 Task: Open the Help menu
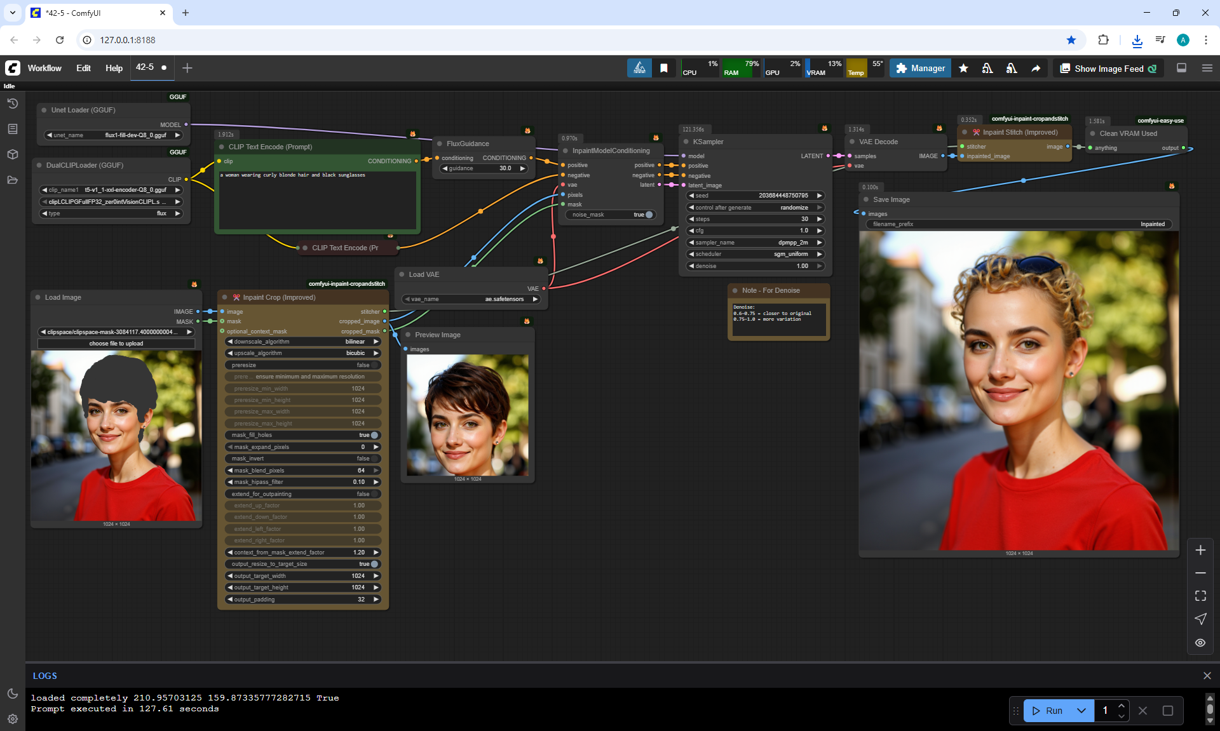click(114, 68)
